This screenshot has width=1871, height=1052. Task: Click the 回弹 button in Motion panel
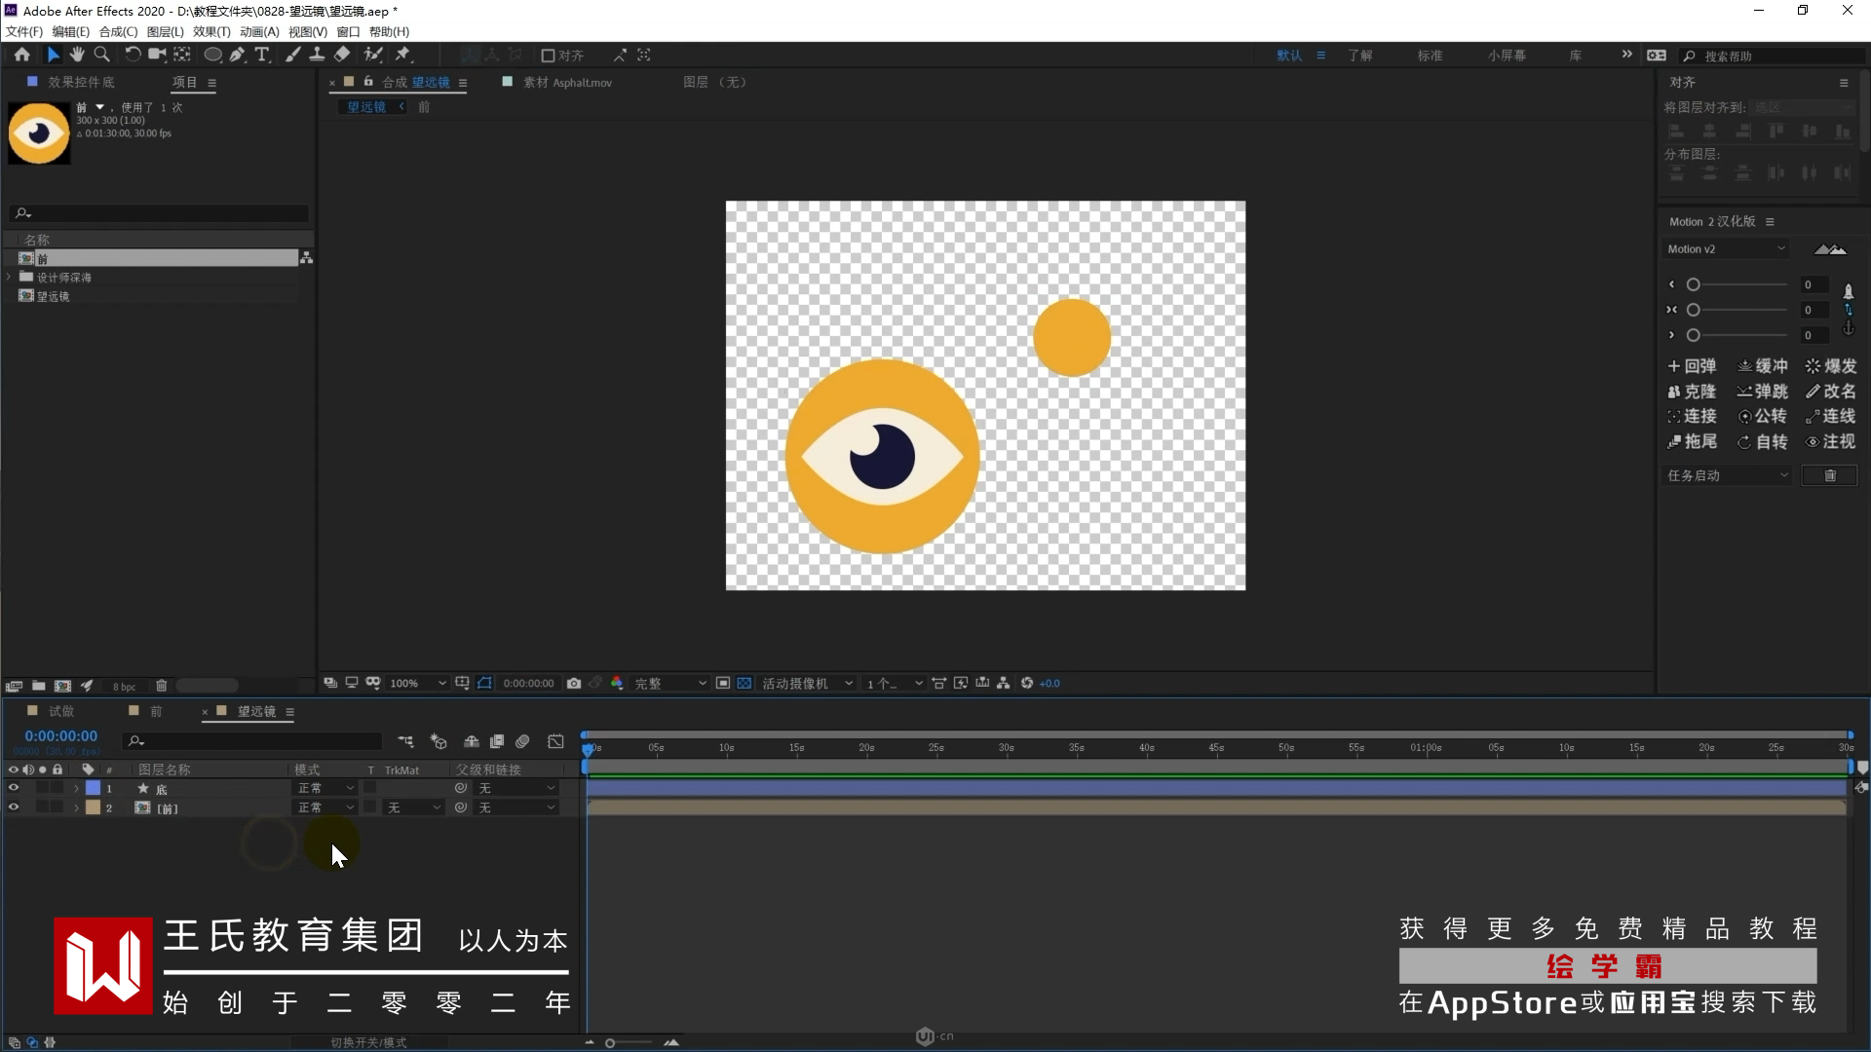[x=1692, y=366]
